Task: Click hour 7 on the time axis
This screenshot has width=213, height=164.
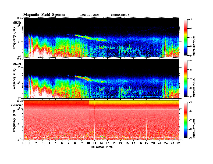Action: [69, 143]
